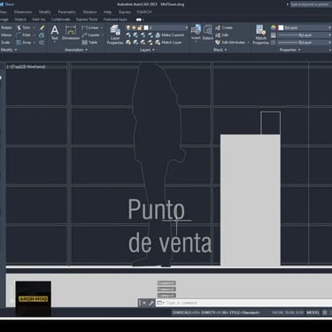This screenshot has height=332, width=332.
Task: Expand the Modify panel
Action: pos(9,50)
